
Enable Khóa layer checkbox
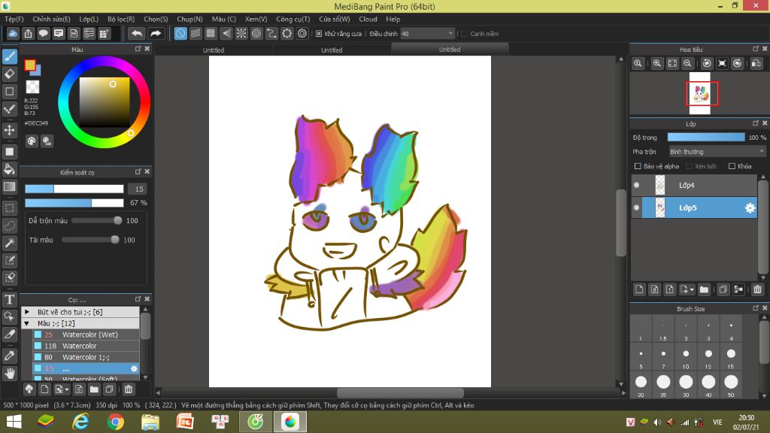[732, 166]
